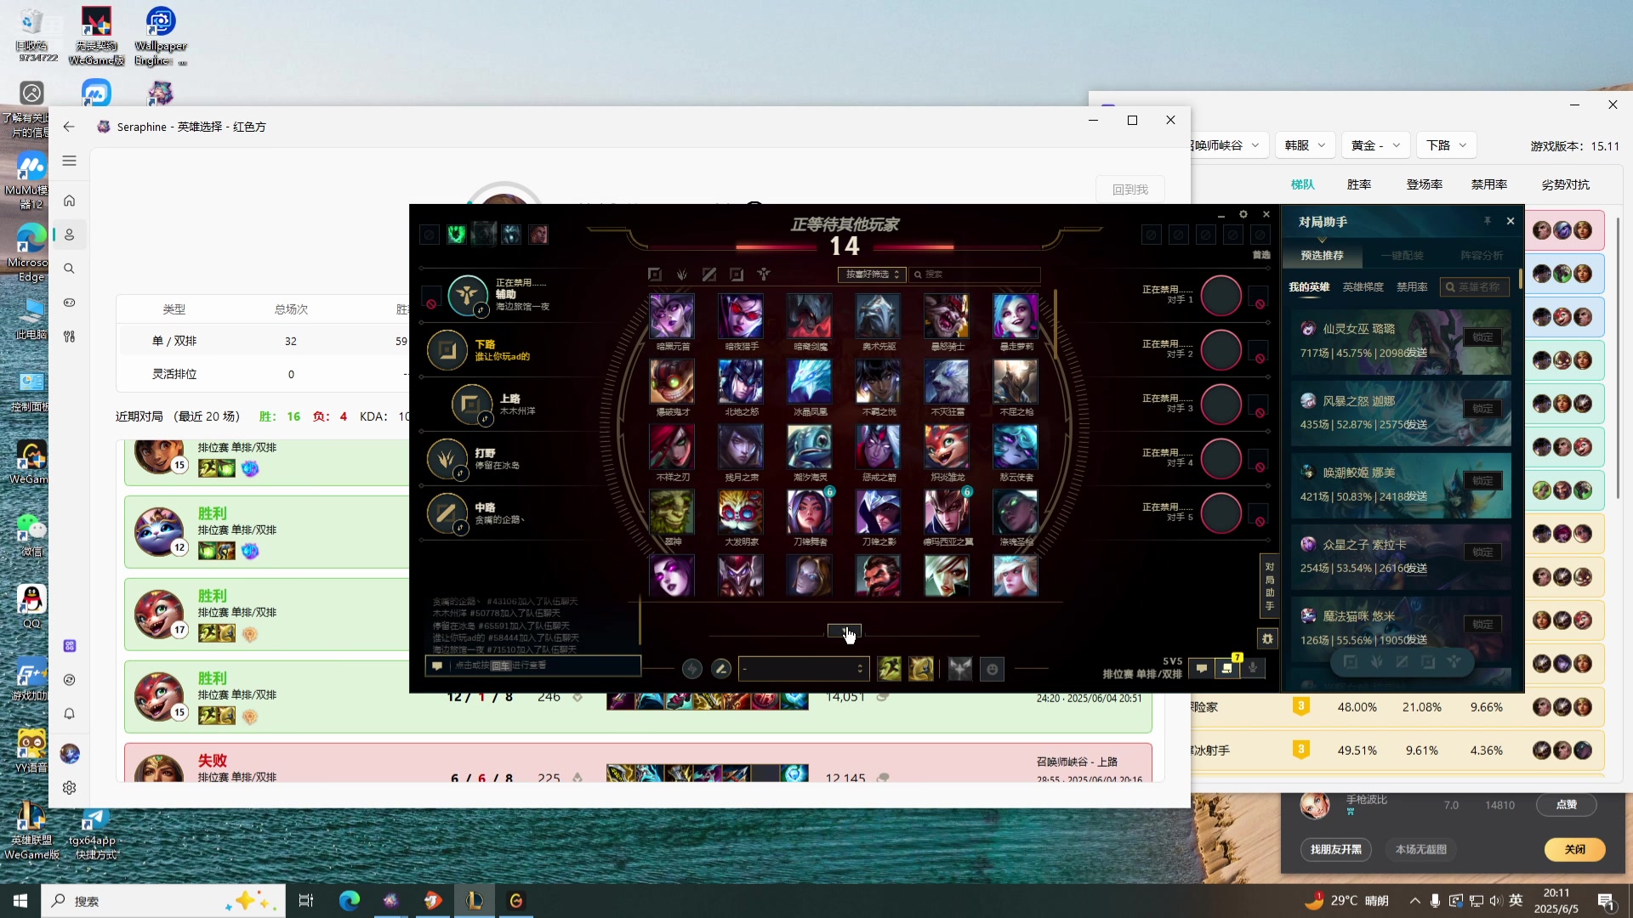This screenshot has height=918, width=1633.
Task: Open 召唤师峡谷 map dropdown in stats window
Action: [1228, 145]
